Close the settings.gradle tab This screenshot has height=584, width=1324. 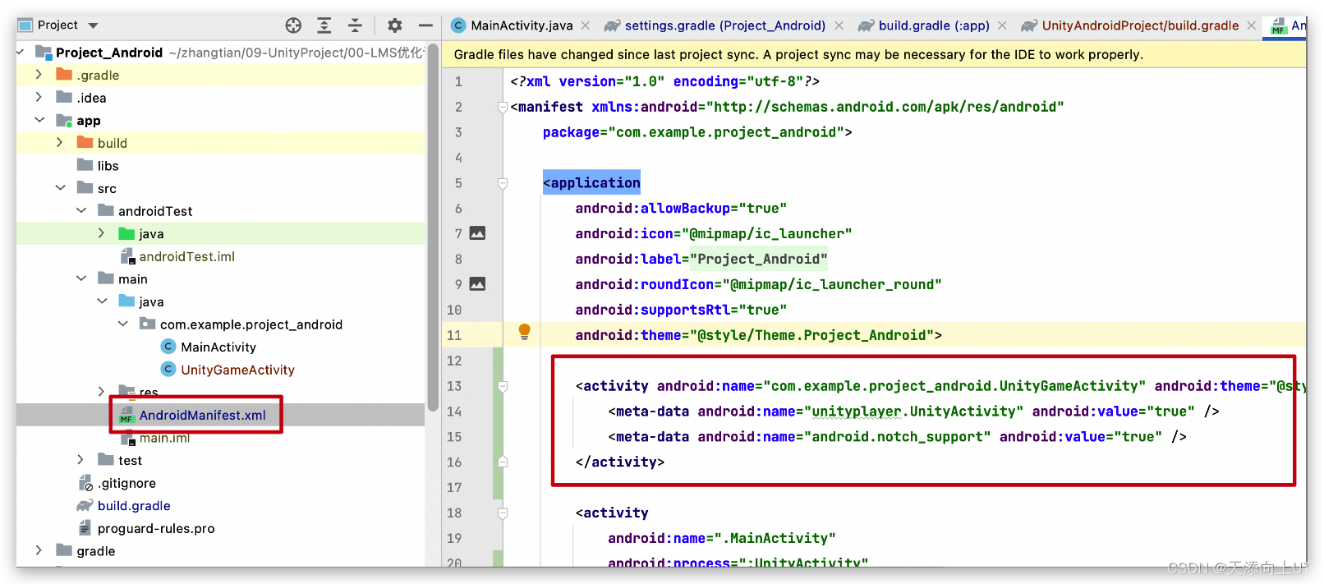point(839,25)
